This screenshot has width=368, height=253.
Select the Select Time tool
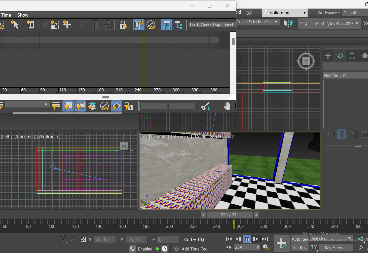point(15,25)
